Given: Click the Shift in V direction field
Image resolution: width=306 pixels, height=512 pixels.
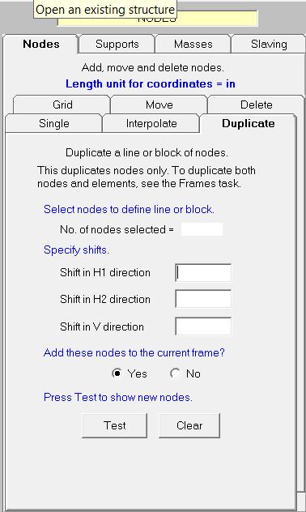Looking at the screenshot, I should tap(203, 326).
